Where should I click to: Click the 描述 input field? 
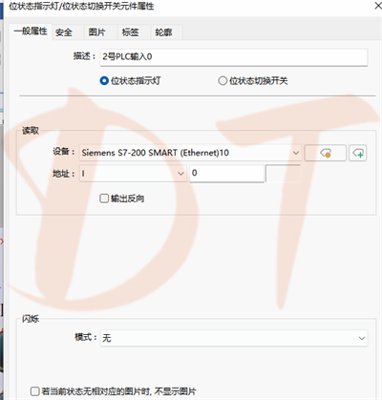pyautogui.click(x=234, y=57)
